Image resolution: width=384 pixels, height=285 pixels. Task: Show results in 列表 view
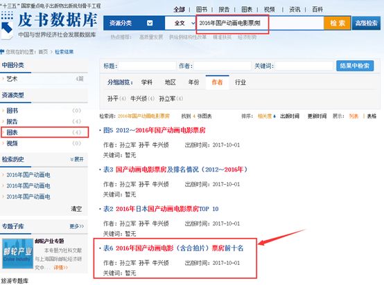point(354,116)
